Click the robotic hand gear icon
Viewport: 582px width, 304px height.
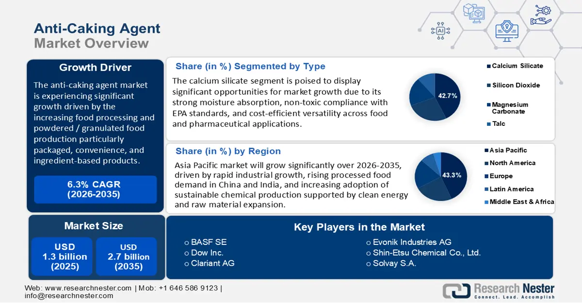(x=541, y=14)
